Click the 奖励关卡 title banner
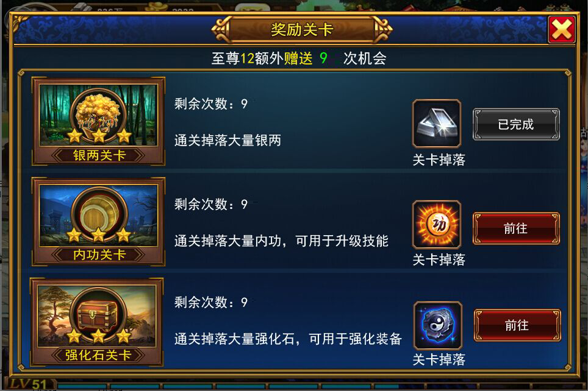The width and height of the screenshot is (588, 391). click(x=302, y=29)
